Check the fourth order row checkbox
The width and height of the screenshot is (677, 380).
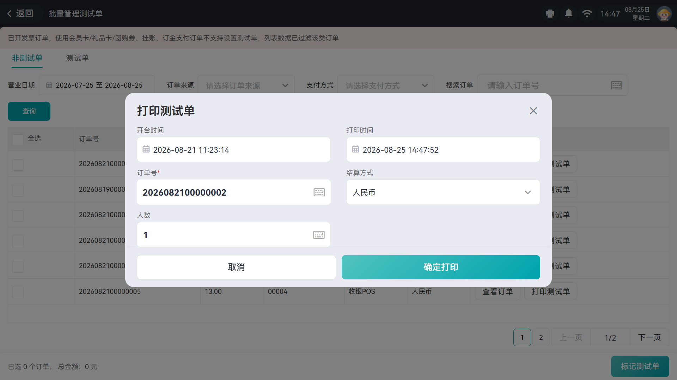click(x=18, y=241)
